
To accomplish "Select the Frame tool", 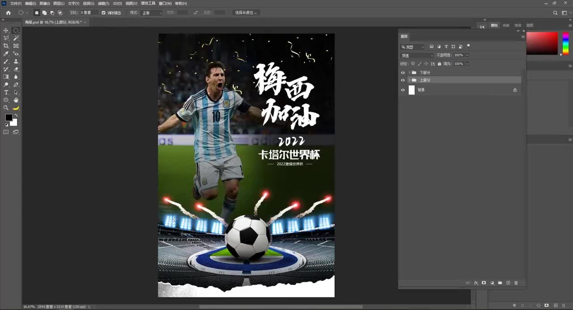I will tap(16, 46).
